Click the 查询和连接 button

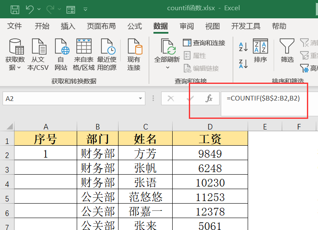point(204,43)
